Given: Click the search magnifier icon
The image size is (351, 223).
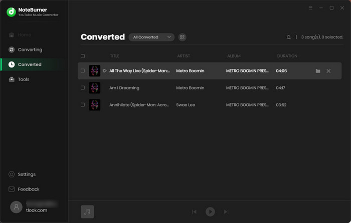Looking at the screenshot, I should (289, 37).
